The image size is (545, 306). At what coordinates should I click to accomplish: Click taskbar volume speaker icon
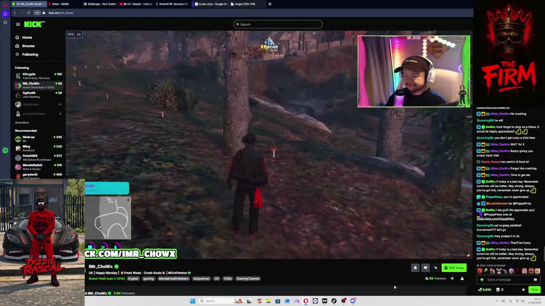click(522, 301)
